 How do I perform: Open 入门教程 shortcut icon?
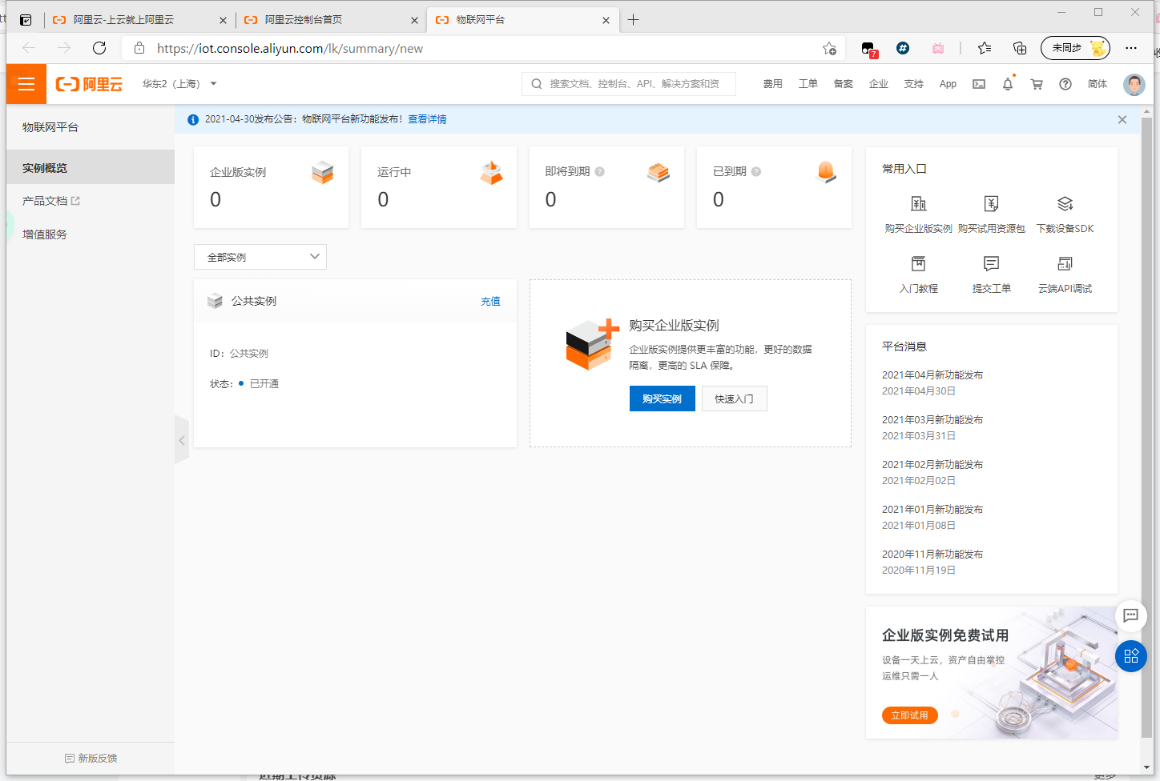[919, 263]
